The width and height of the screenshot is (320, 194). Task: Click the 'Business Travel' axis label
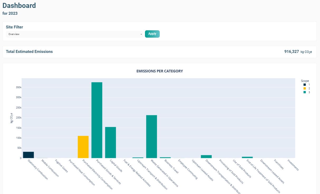[x=171, y=166]
